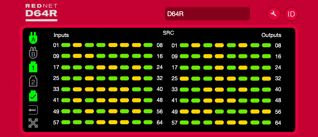Click Input 01 green SRC indicator
The height and width of the screenshot is (137, 318).
pyautogui.click(x=66, y=45)
